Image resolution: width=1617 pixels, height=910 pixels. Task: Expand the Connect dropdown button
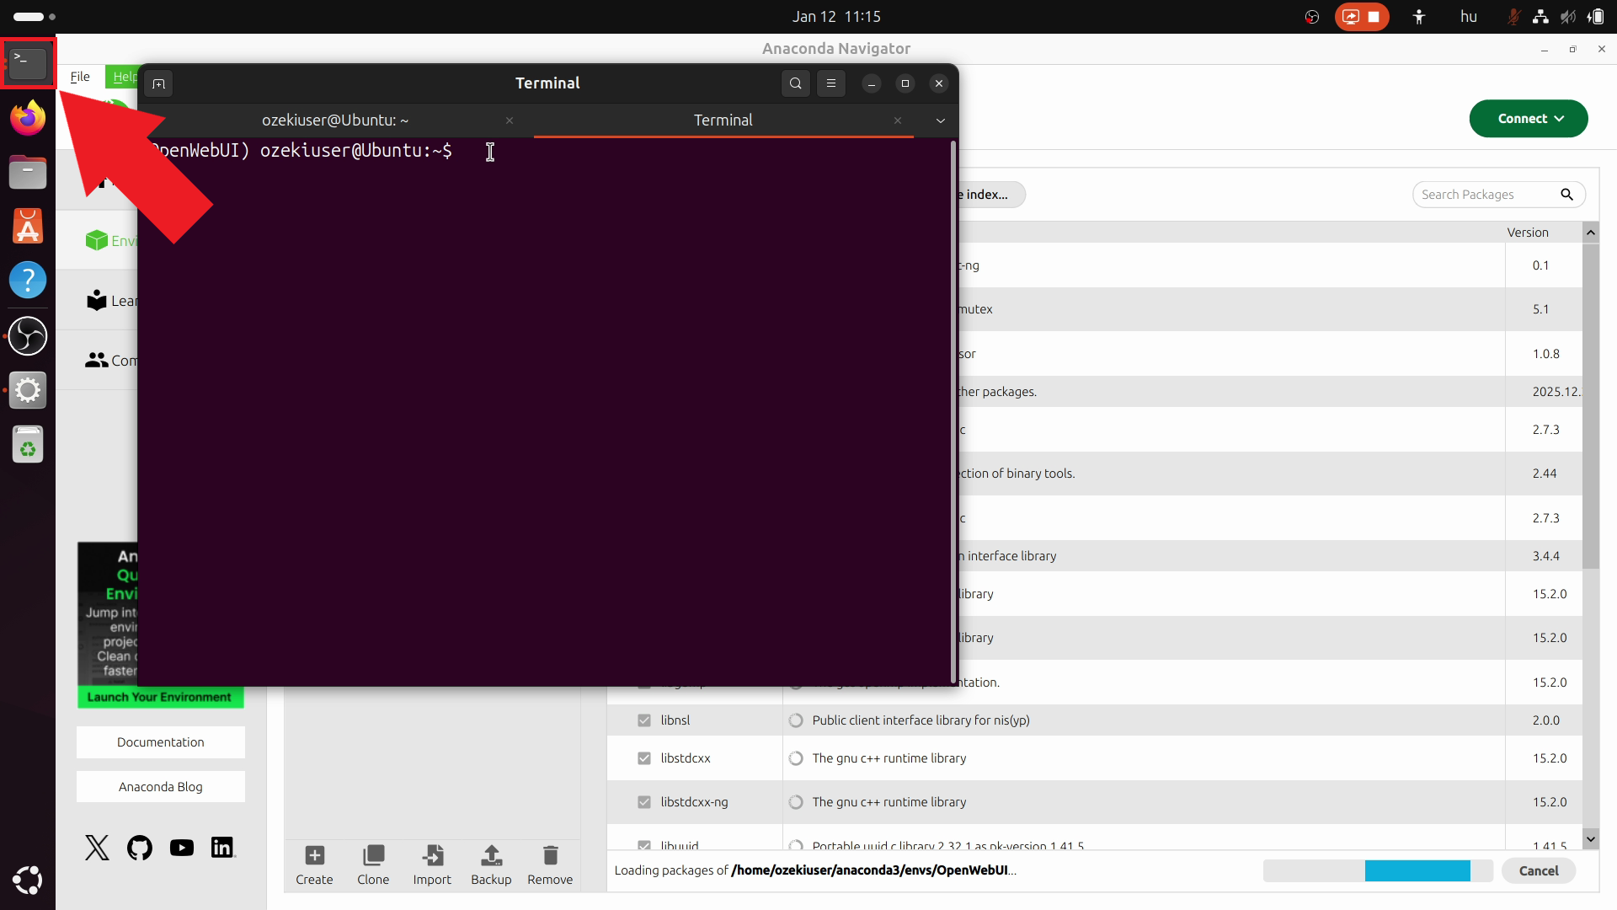tap(1528, 119)
